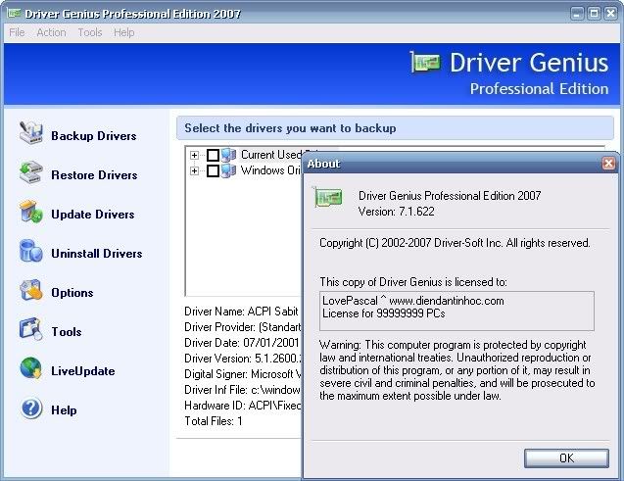This screenshot has width=624, height=481.
Task: Open the Action menu
Action: [x=51, y=32]
